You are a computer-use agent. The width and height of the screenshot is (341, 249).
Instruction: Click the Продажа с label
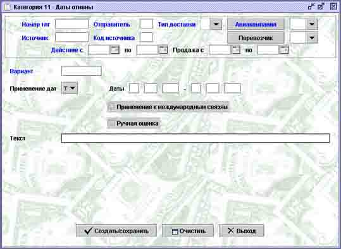point(188,50)
